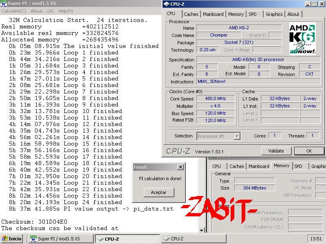
Task: Activate the second CPU-Z taskbar button
Action: [x=194, y=239]
